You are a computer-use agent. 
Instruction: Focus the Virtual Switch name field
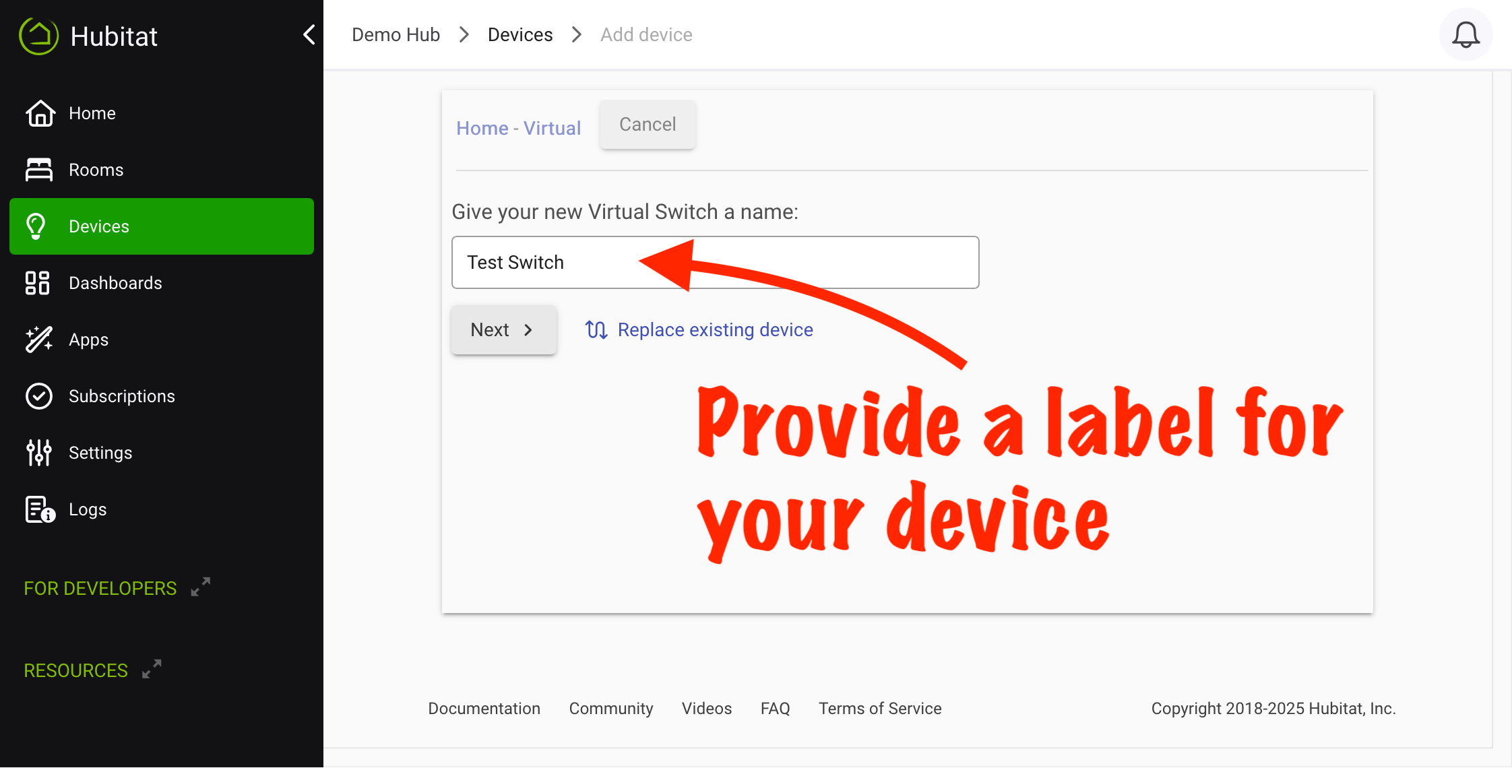tap(715, 262)
